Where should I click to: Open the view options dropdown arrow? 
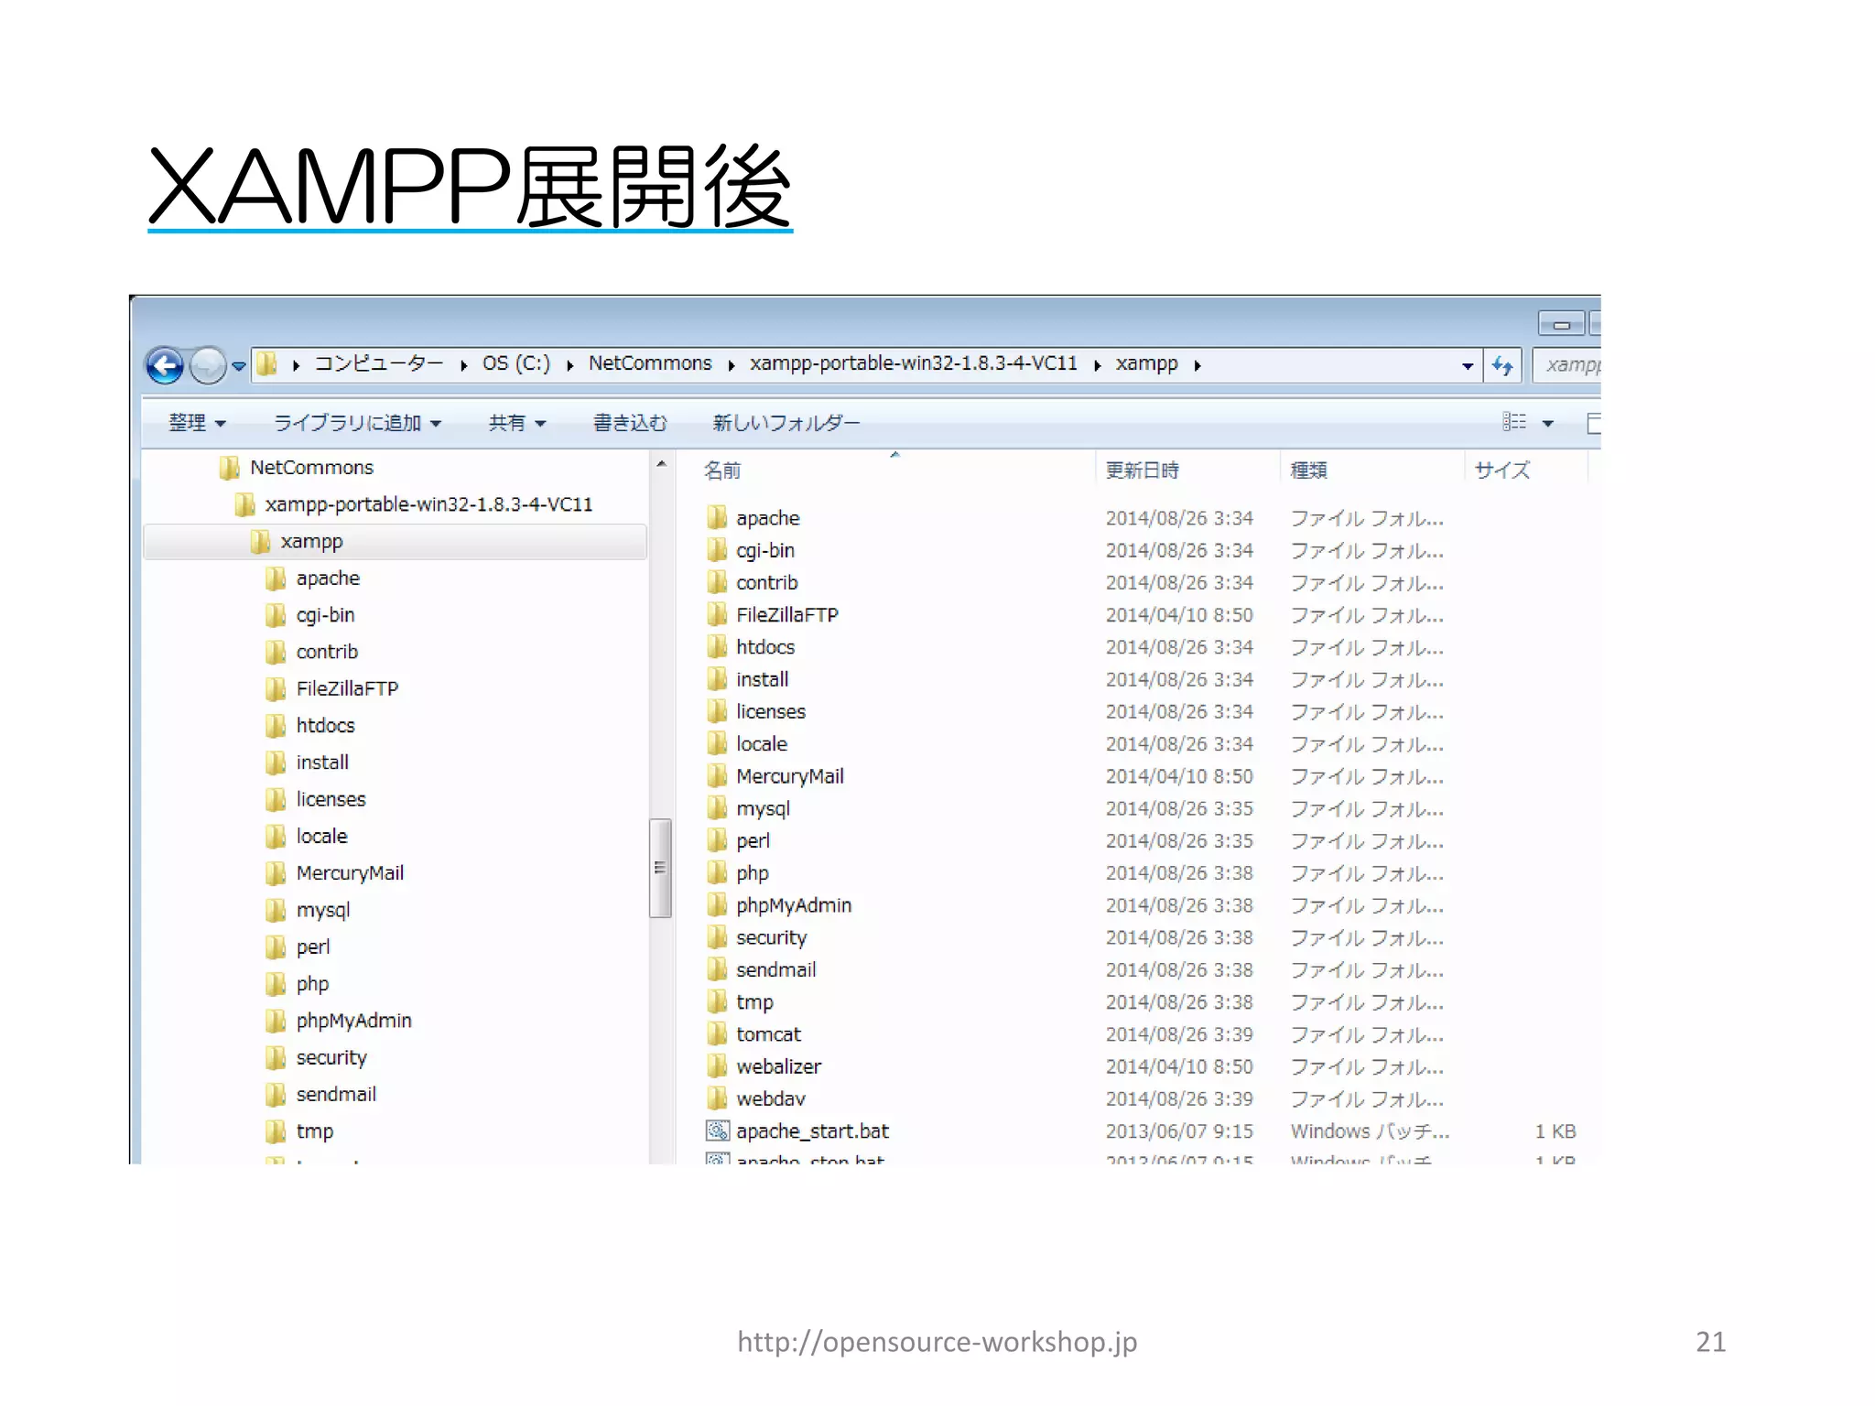[x=1548, y=423]
